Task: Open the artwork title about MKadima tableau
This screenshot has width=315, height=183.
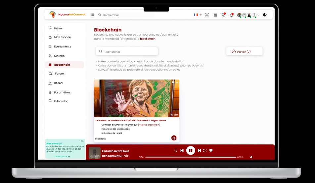Action: click(131, 121)
